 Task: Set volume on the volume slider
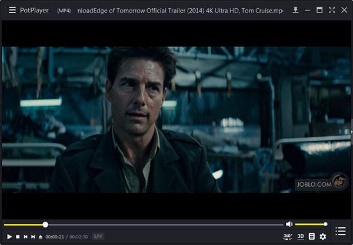click(x=311, y=224)
